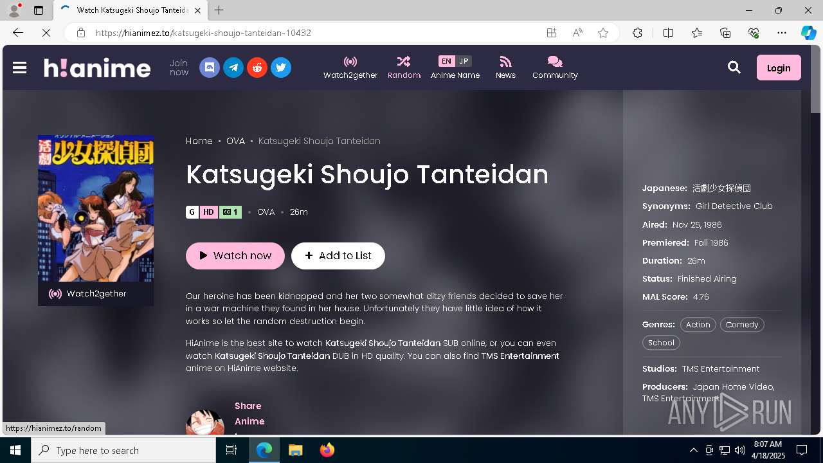Open browser Collections icon
The height and width of the screenshot is (463, 823).
(x=725, y=33)
